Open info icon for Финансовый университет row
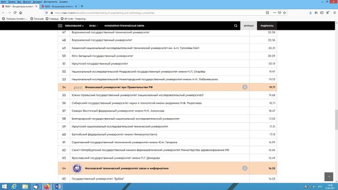 [x=245, y=87]
